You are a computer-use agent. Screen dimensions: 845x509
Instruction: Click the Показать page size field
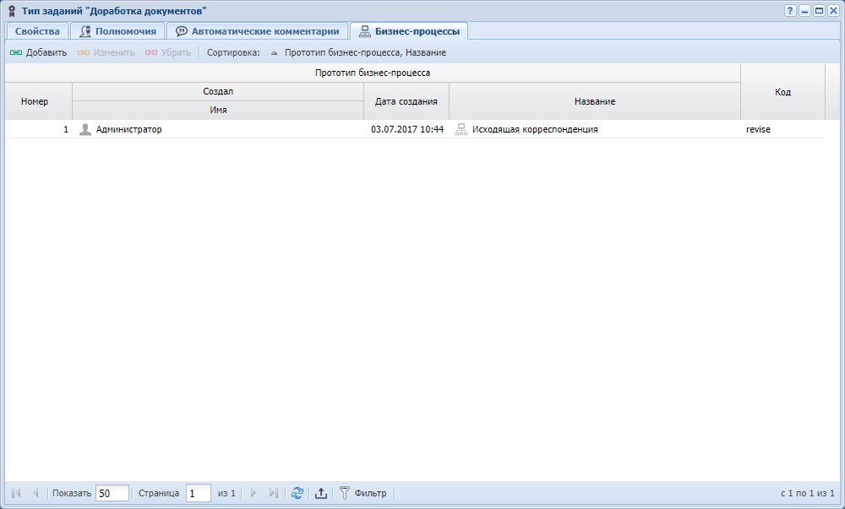click(x=112, y=493)
